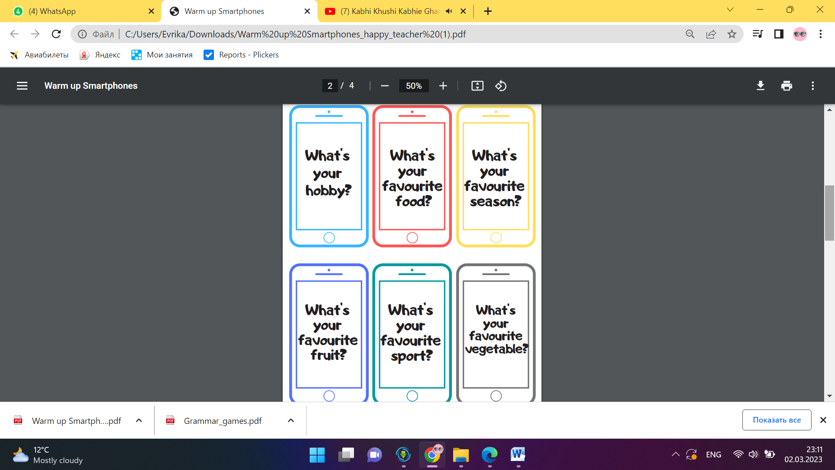Download the PDF file
The height and width of the screenshot is (470, 835).
pyautogui.click(x=760, y=86)
